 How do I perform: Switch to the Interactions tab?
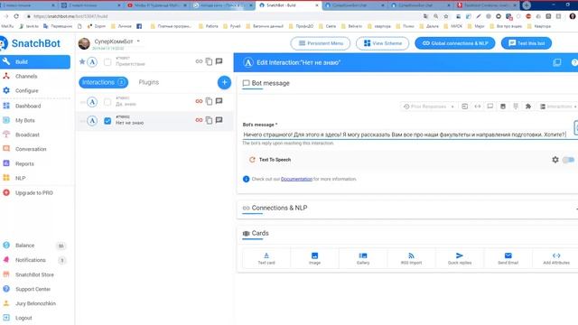[x=104, y=82]
